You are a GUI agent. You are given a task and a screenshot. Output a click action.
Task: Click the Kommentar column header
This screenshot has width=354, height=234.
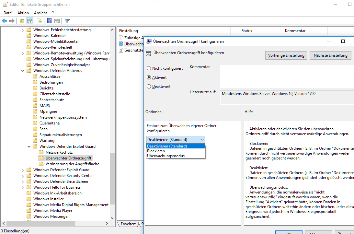(295, 31)
